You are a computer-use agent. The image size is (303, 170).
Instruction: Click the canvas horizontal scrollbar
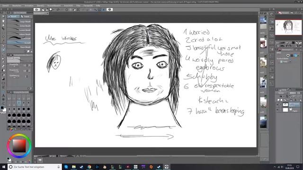pyautogui.click(x=170, y=156)
